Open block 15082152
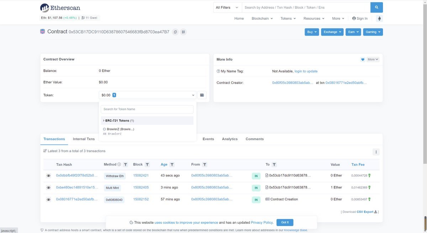Image resolution: width=427 pixels, height=233 pixels. coord(141,199)
